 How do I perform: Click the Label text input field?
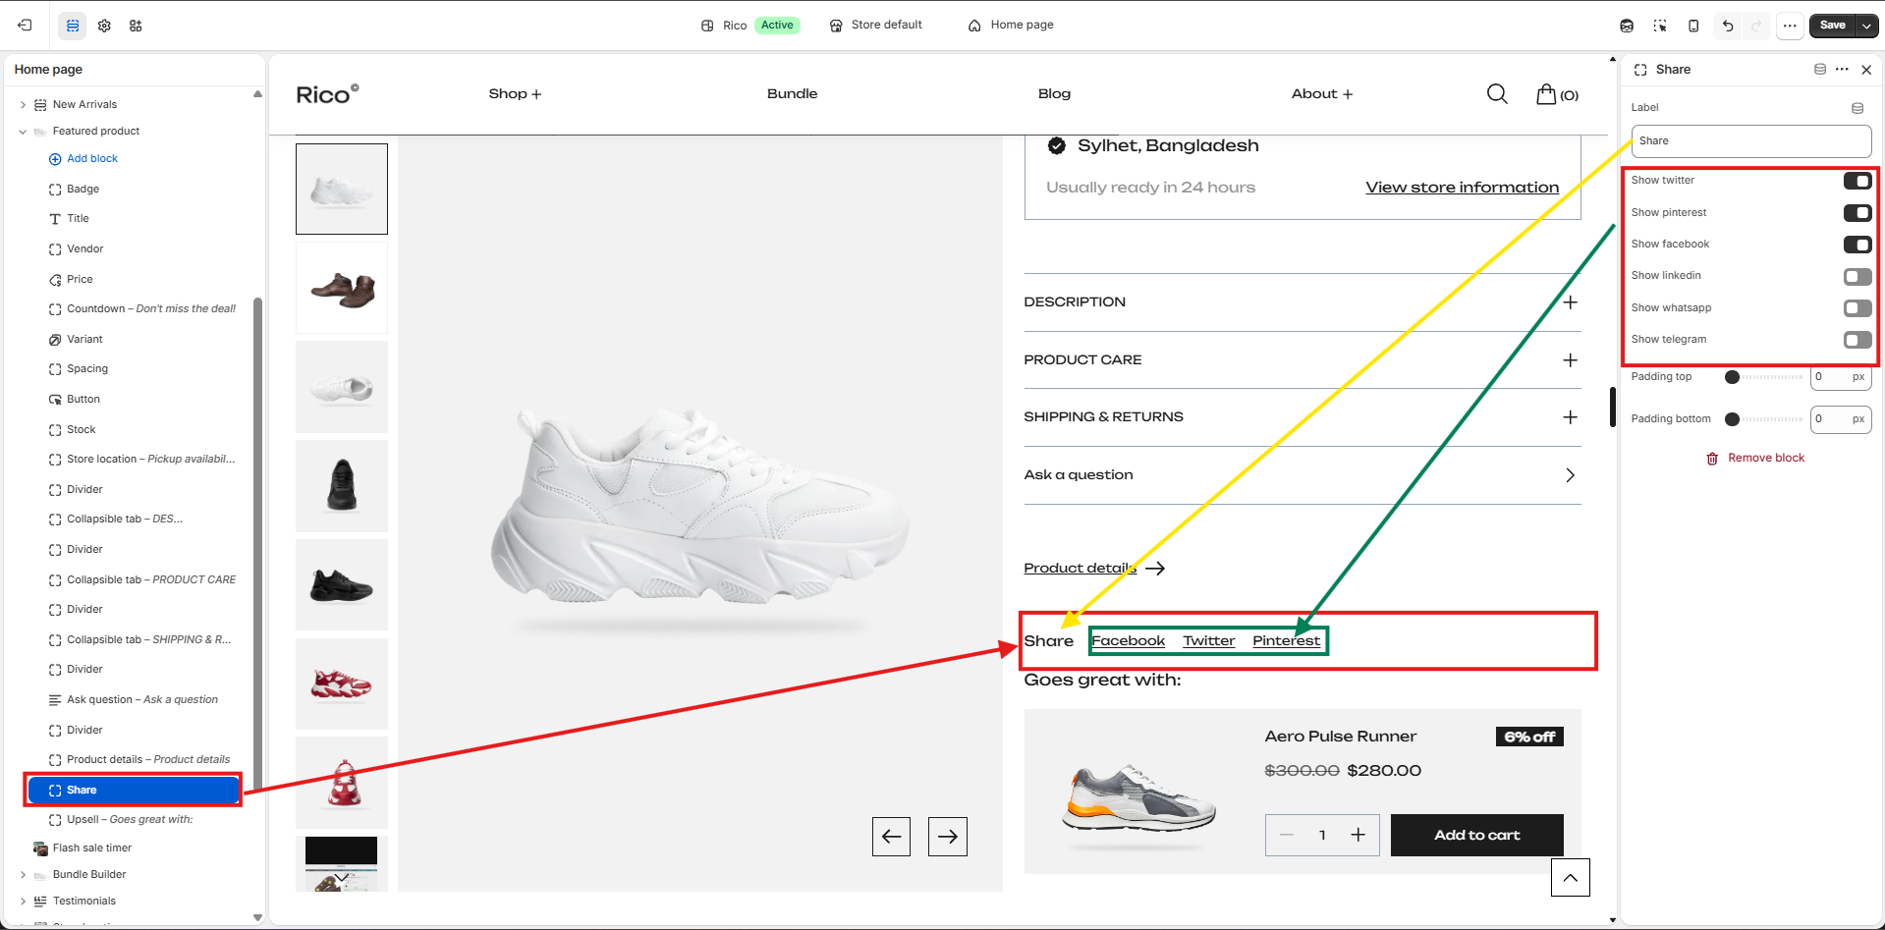click(1751, 141)
